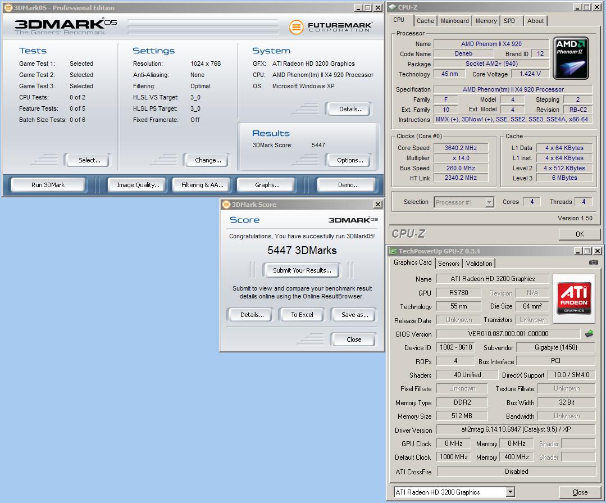Minimize the GPU-Z window

(x=578, y=251)
